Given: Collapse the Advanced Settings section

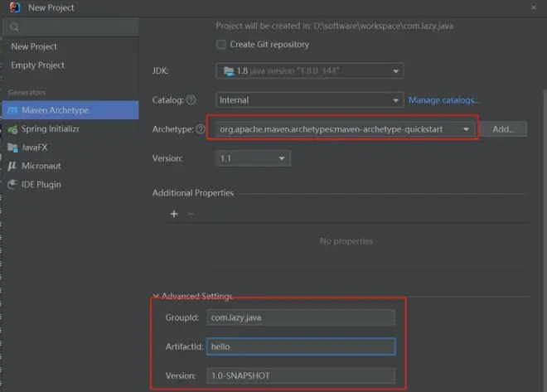Looking at the screenshot, I should 156,297.
